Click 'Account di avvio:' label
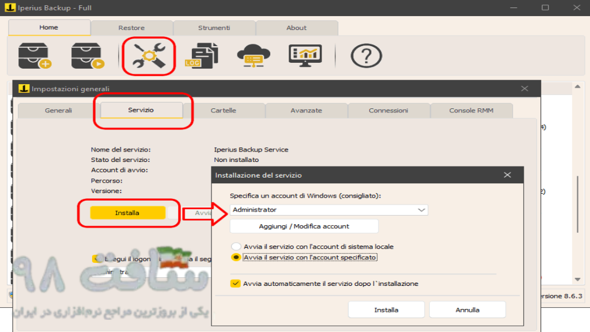Image resolution: width=590 pixels, height=332 pixels. coord(119,170)
